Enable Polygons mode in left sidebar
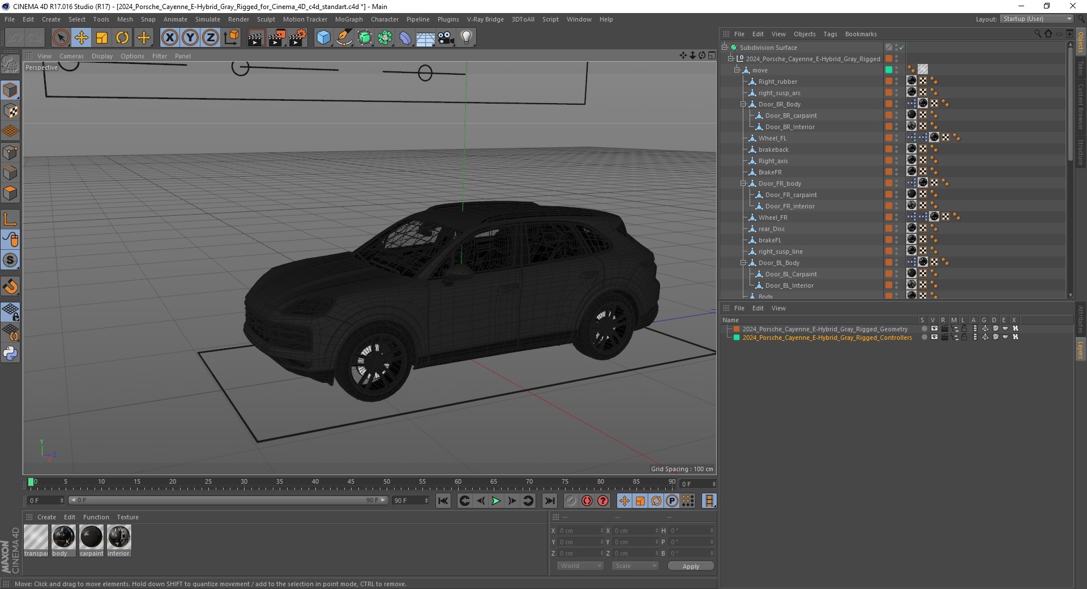The image size is (1087, 589). click(10, 193)
